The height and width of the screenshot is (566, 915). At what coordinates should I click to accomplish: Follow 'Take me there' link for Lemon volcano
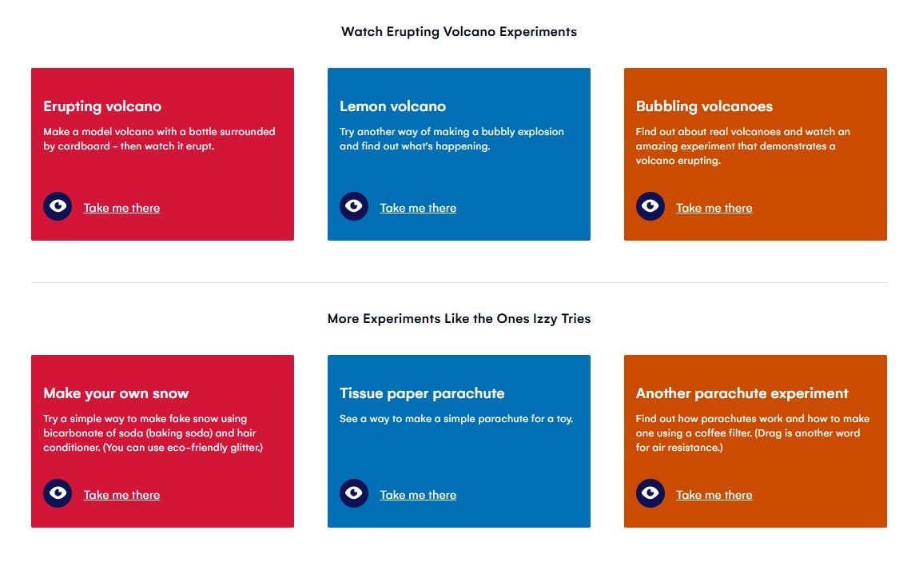[x=418, y=208]
